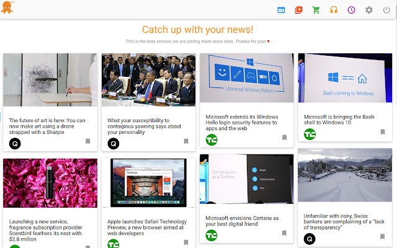Click TechCrunch icon on Windows Hello article
The image size is (397, 248).
[212, 140]
